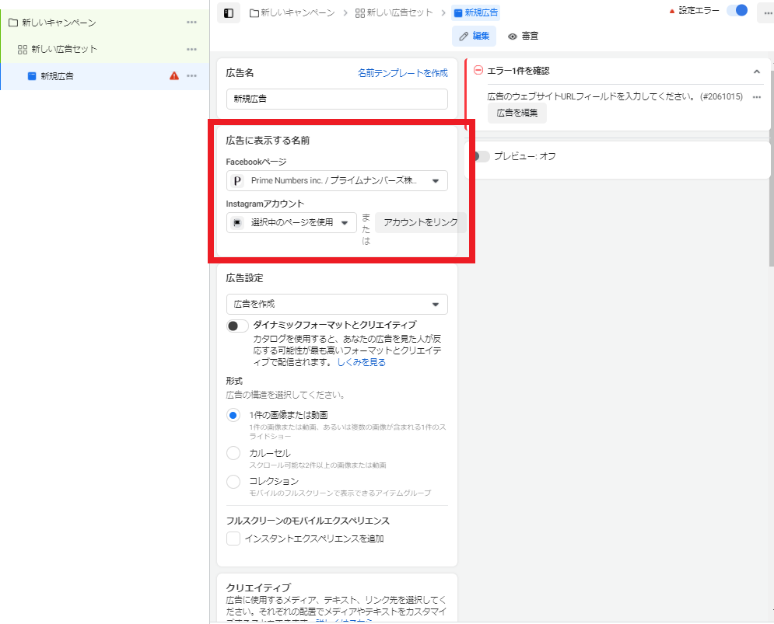Click the 設定エラー warning indicator
The image size is (774, 624).
pos(694,10)
